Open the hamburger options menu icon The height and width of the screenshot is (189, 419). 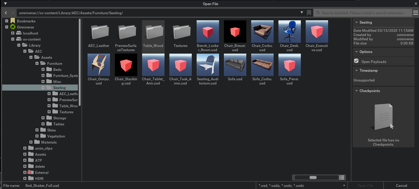point(415,13)
